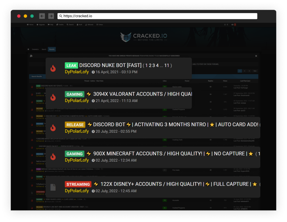Click the document icon beside Disney+ thread
Image resolution: width=287 pixels, height=222 pixels.
click(x=53, y=187)
